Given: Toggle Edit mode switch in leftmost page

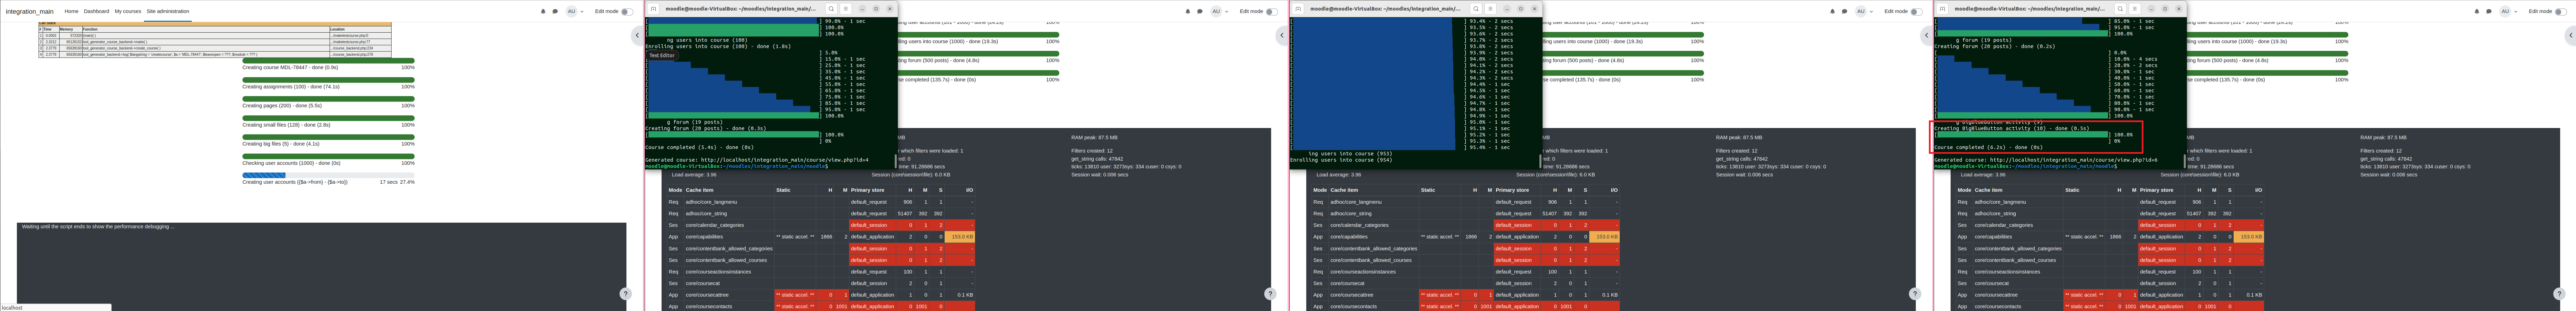Looking at the screenshot, I should point(627,12).
